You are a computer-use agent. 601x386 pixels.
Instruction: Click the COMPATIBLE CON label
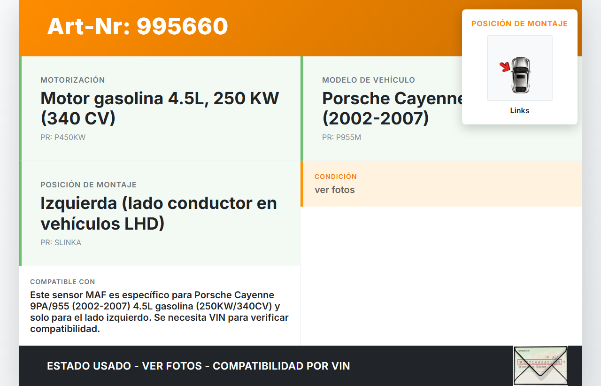(62, 282)
